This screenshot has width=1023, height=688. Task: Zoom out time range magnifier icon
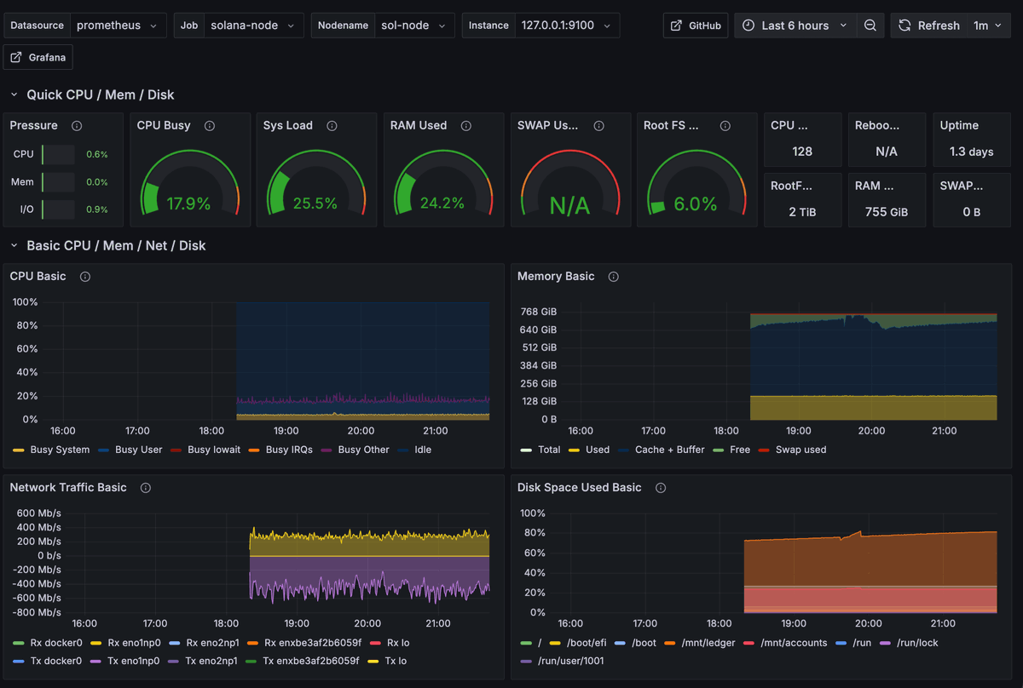870,26
